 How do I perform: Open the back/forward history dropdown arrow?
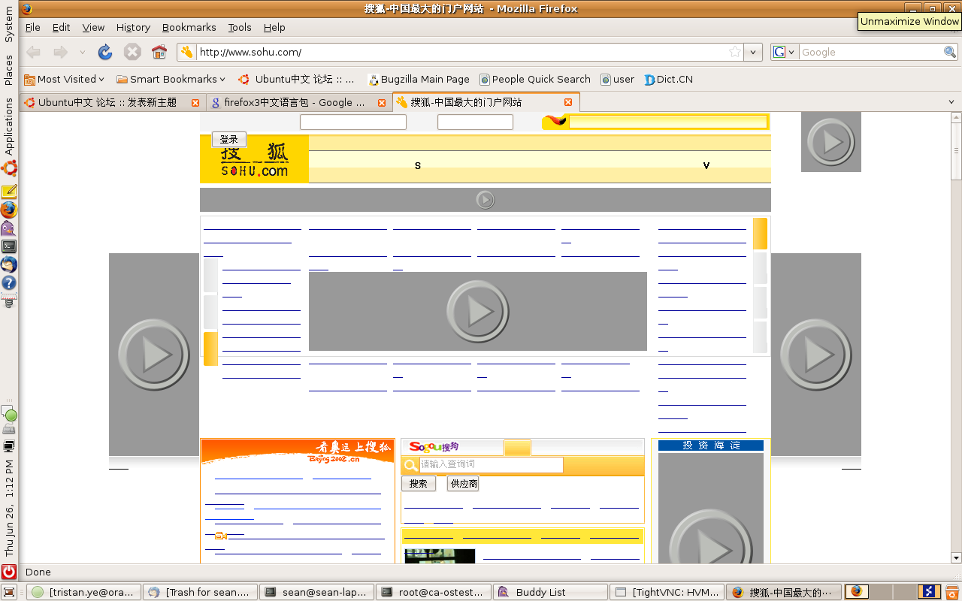tap(82, 52)
